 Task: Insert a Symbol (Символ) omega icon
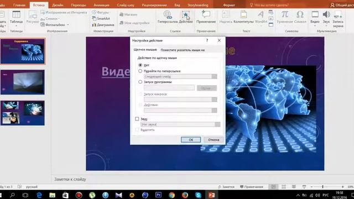[x=300, y=14]
